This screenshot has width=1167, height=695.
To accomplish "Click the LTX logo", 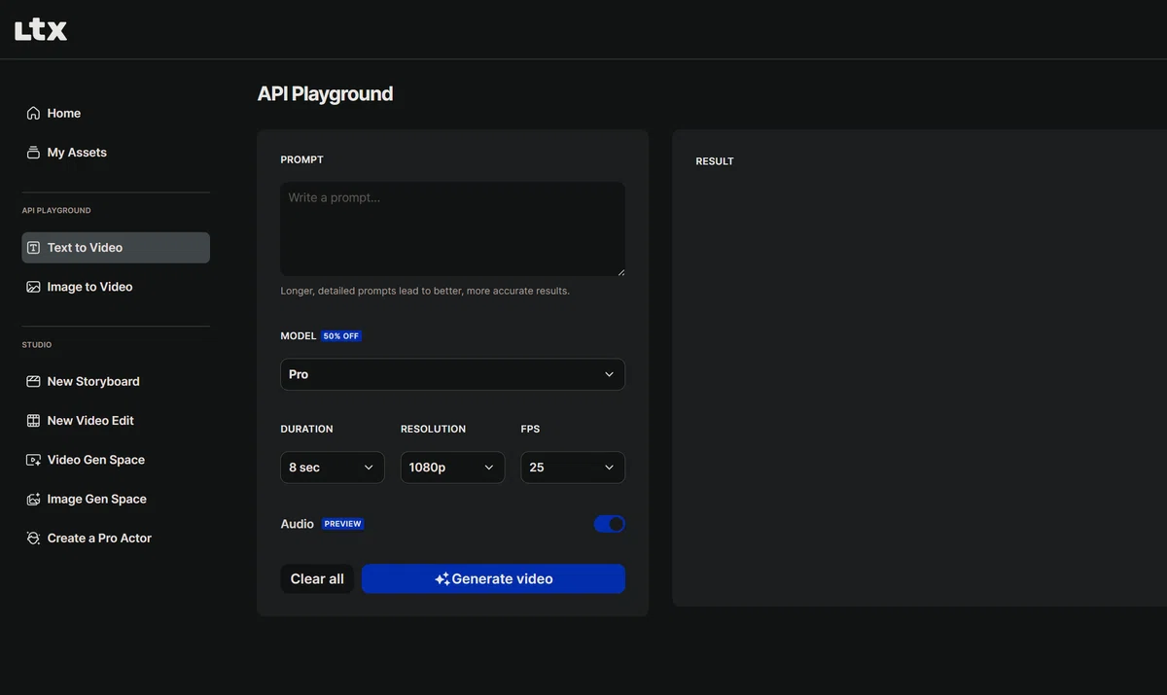I will pyautogui.click(x=41, y=30).
